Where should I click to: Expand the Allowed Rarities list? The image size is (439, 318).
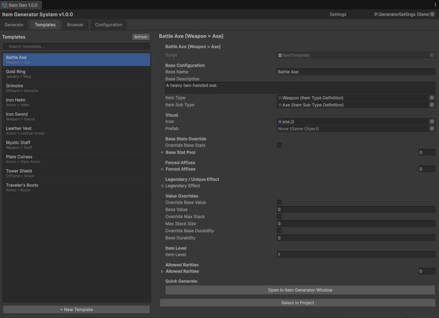click(162, 271)
